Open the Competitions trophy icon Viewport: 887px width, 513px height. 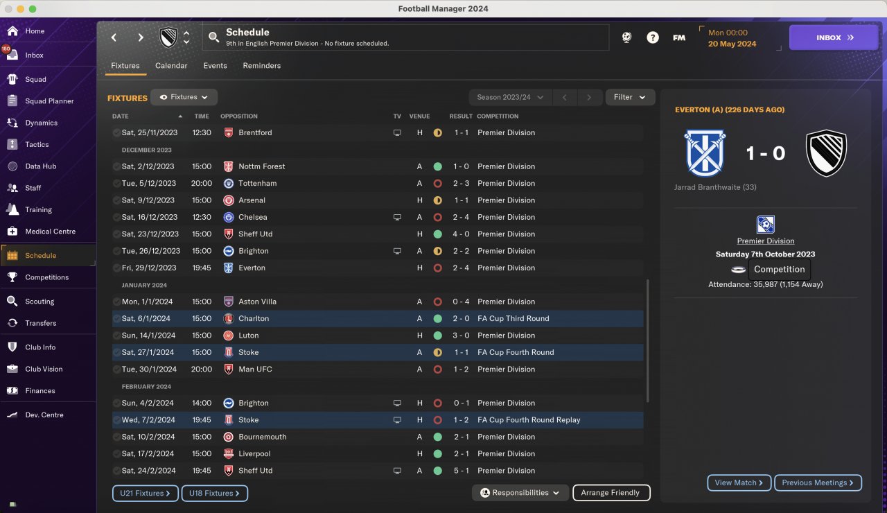(x=12, y=277)
